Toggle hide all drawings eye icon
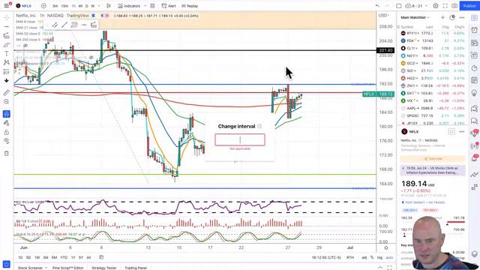The image size is (480, 270). [7, 141]
